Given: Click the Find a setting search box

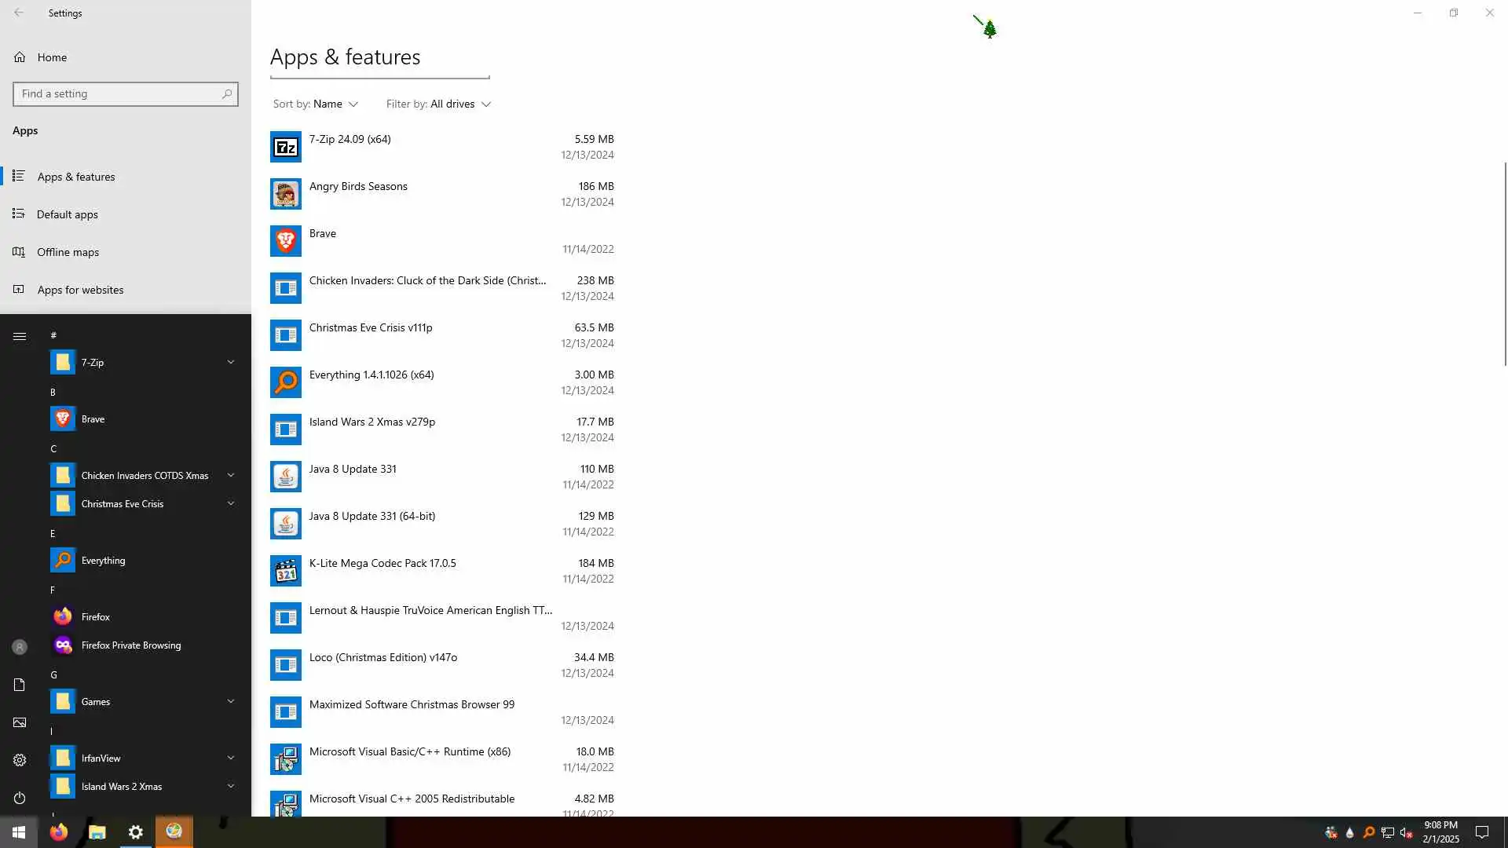Looking at the screenshot, I should 118,94.
